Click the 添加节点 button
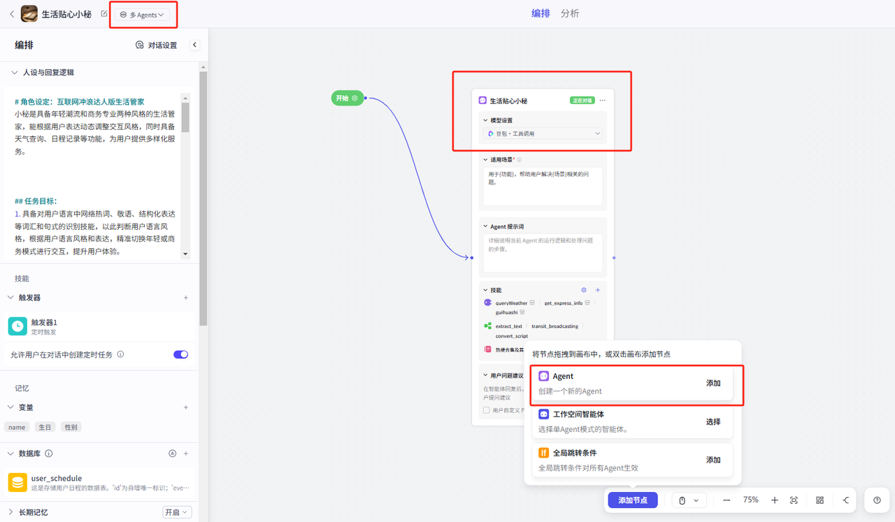 coord(632,500)
